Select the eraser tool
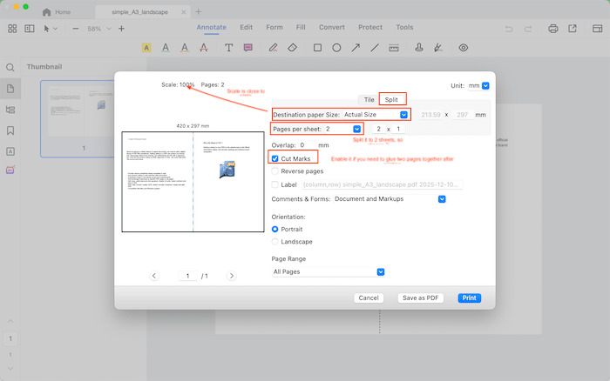610x381 pixels. [x=293, y=48]
